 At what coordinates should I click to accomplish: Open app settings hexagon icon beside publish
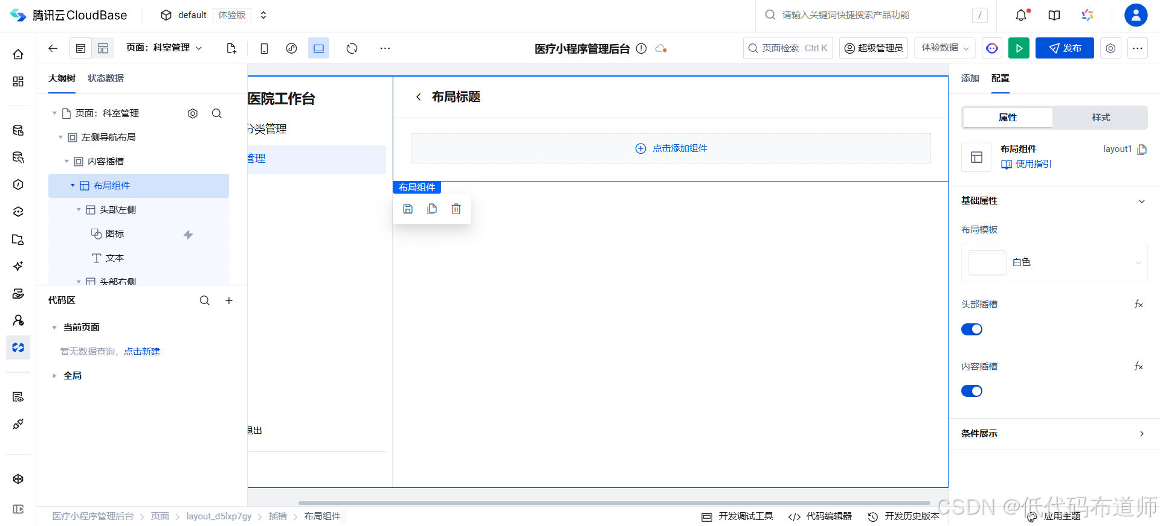click(1110, 48)
